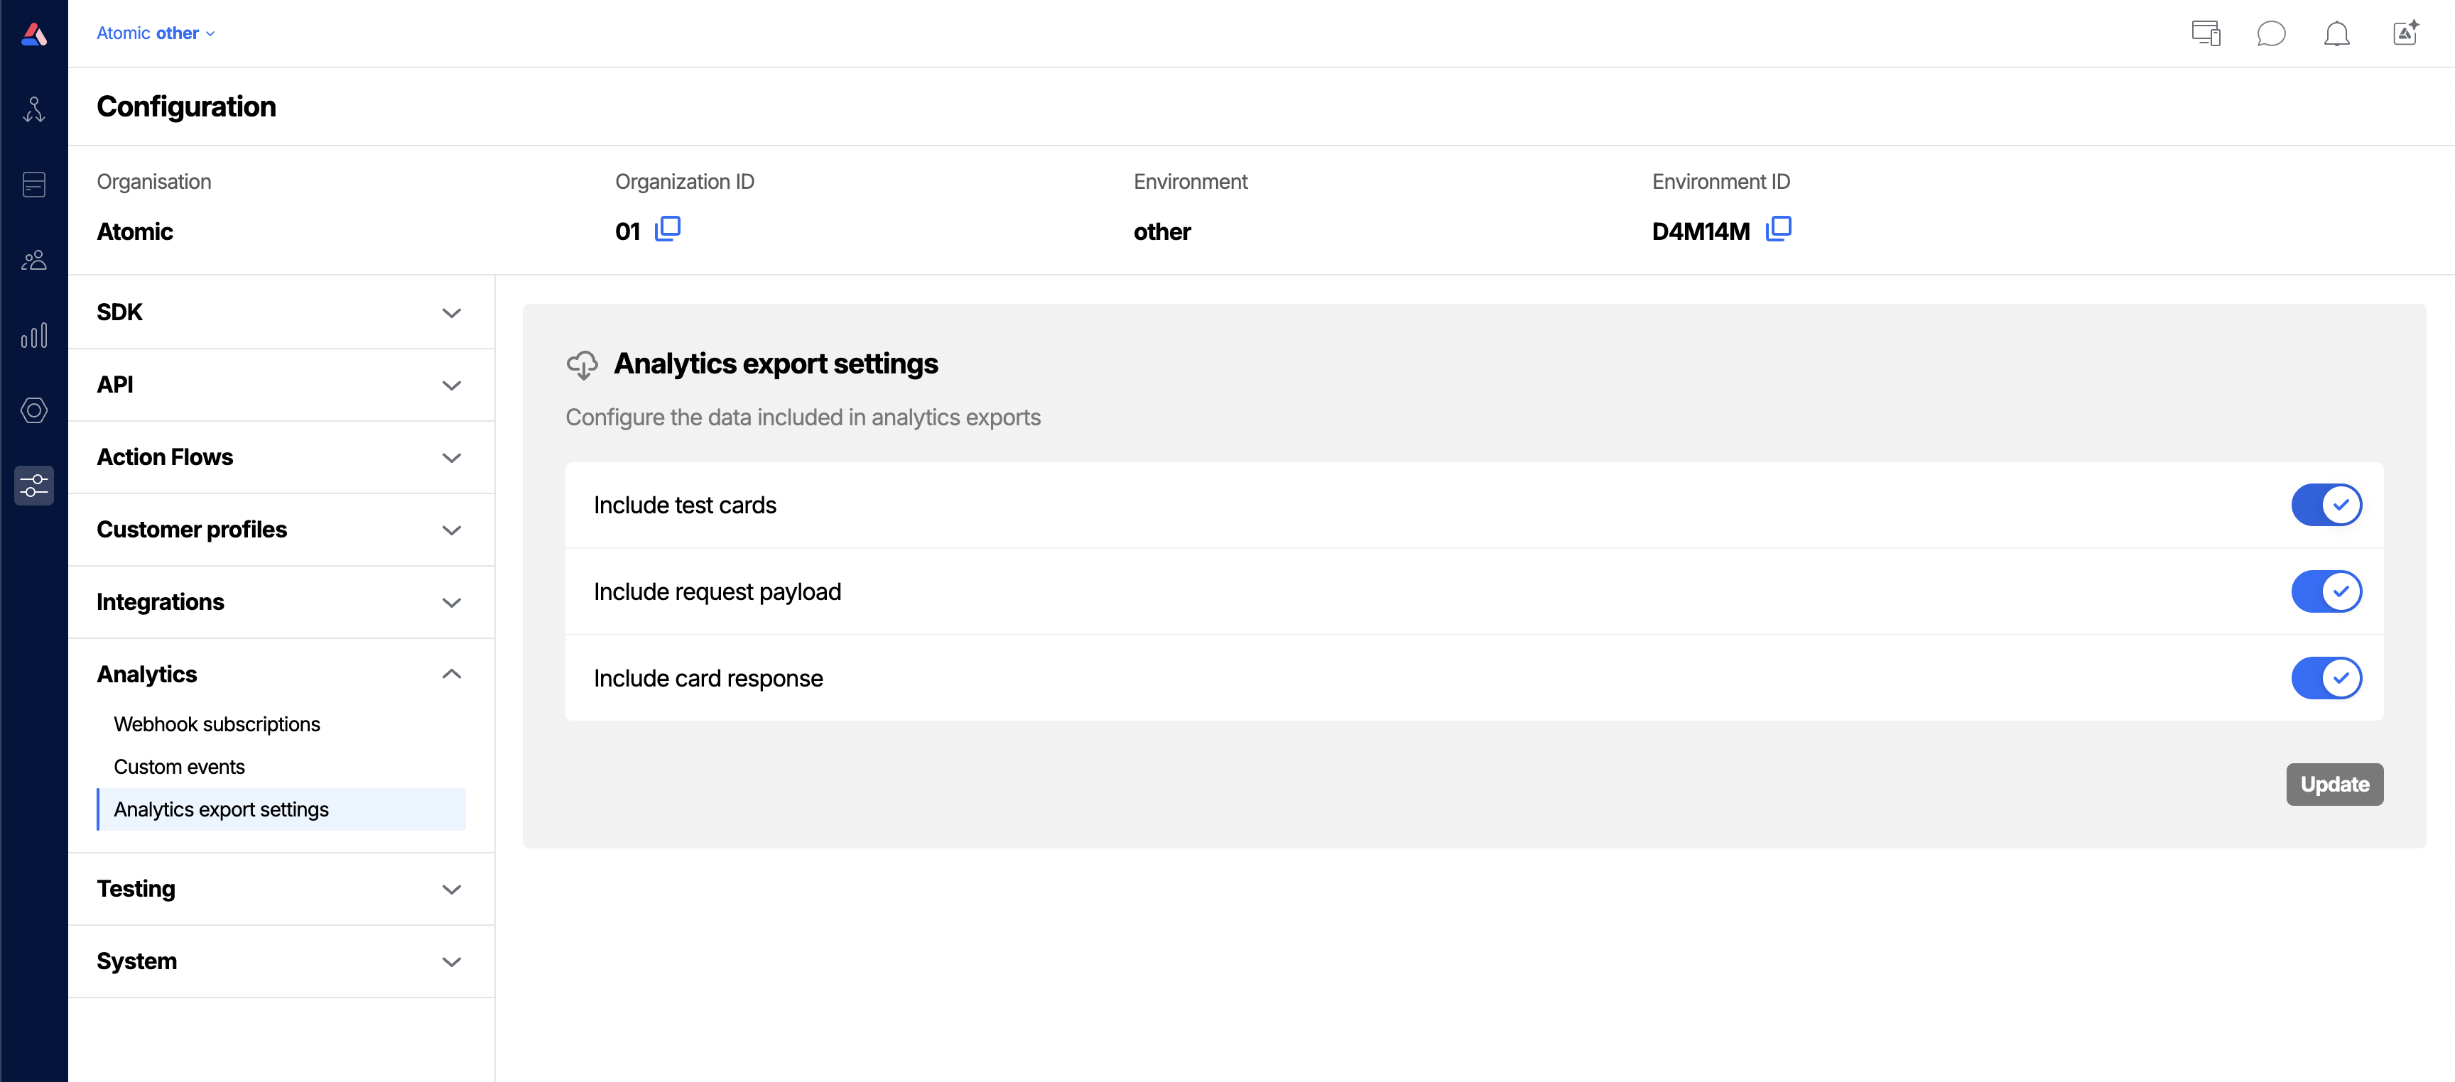Disable Include card response

click(2326, 677)
